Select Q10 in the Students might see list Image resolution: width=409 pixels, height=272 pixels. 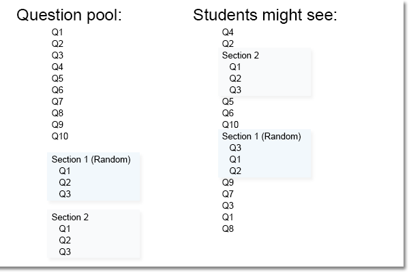[230, 124]
